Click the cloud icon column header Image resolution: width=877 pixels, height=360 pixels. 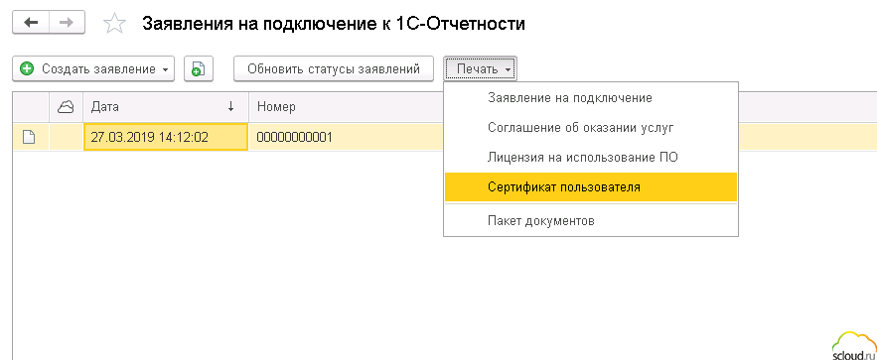point(66,106)
